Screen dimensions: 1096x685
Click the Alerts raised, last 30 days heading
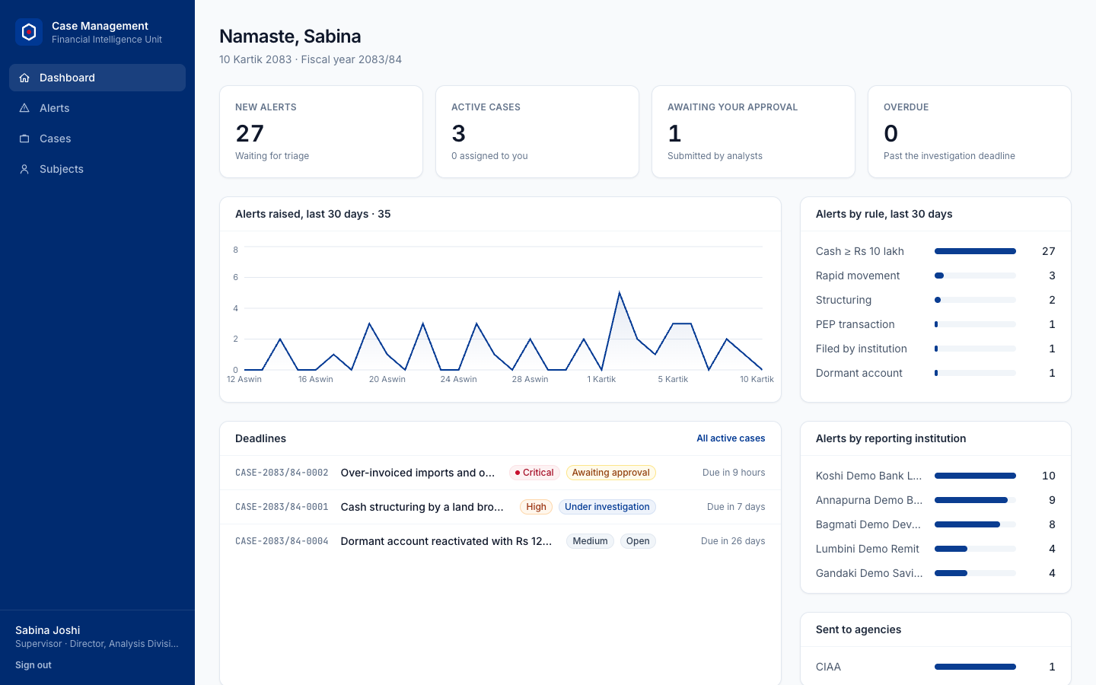pos(313,214)
